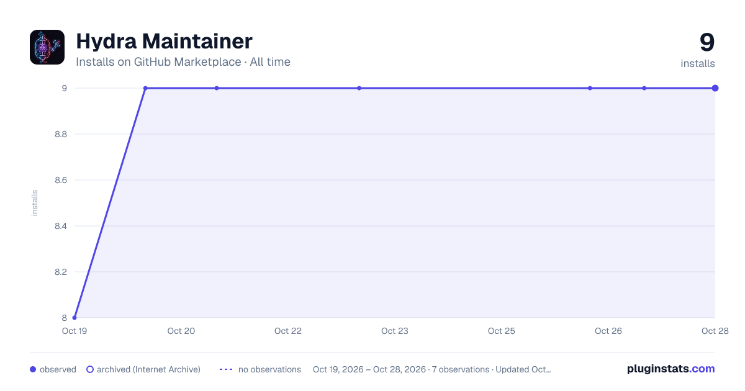This screenshot has width=745, height=391.
Task: Click the 8.8 y-axis tick label
Action: pyautogui.click(x=61, y=134)
